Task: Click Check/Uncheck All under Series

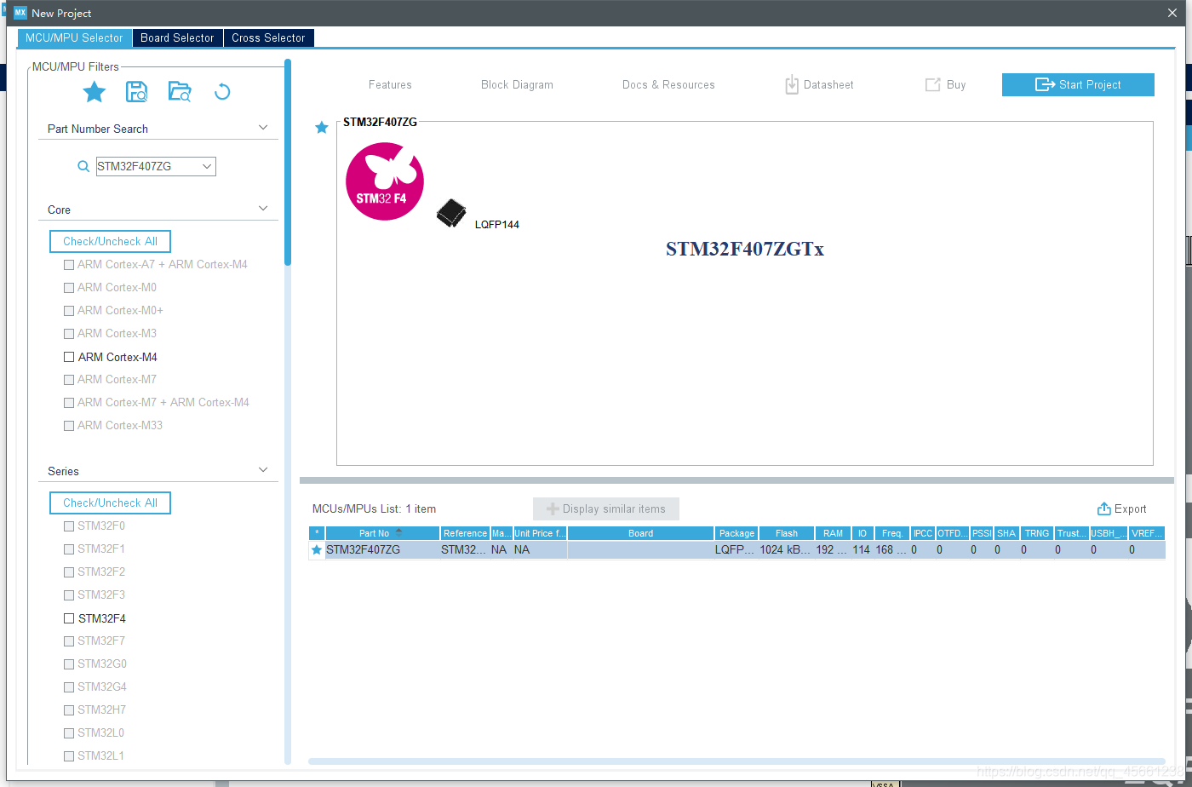Action: (x=110, y=503)
